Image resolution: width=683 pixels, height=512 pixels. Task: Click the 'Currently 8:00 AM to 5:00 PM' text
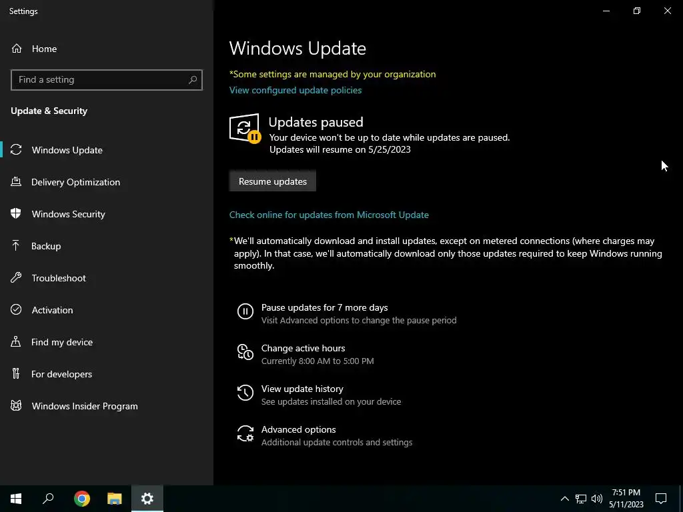click(317, 361)
